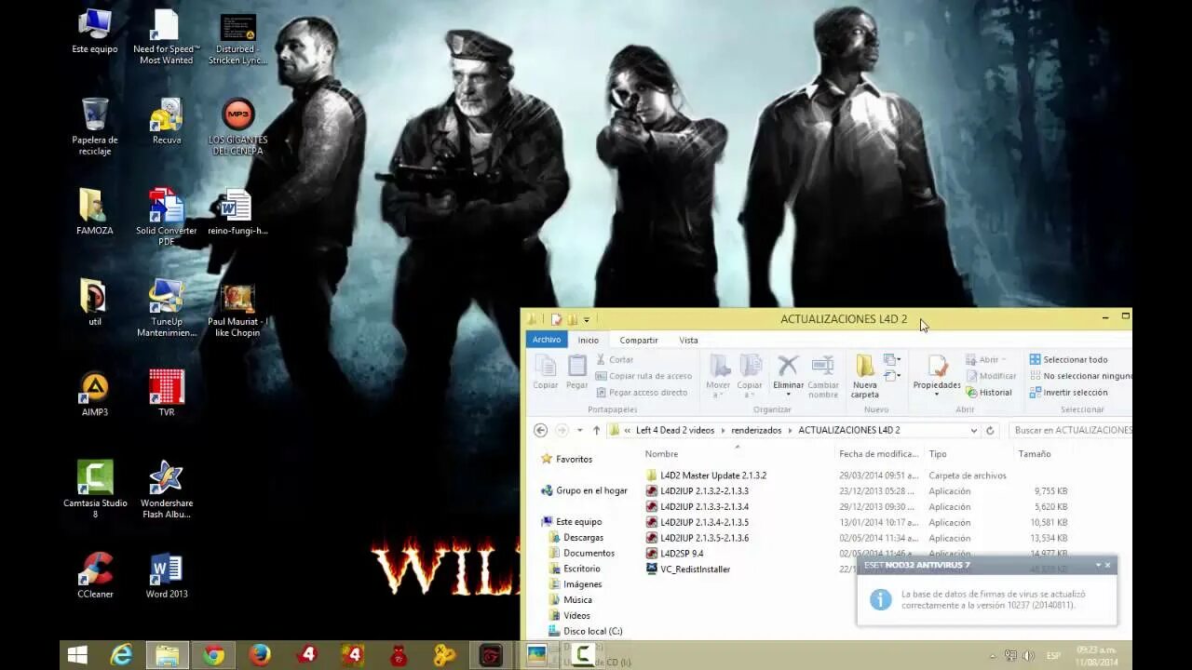
Task: Open Firefox from taskbar
Action: click(x=260, y=655)
